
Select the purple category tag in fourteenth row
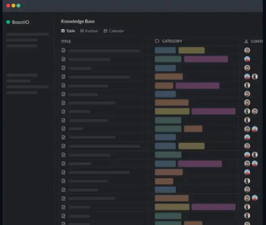[x=200, y=164]
